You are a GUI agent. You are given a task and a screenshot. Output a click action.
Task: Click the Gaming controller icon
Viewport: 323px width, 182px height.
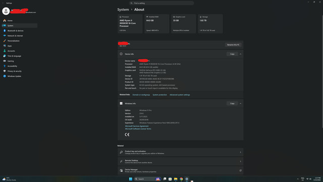pyautogui.click(x=5, y=61)
